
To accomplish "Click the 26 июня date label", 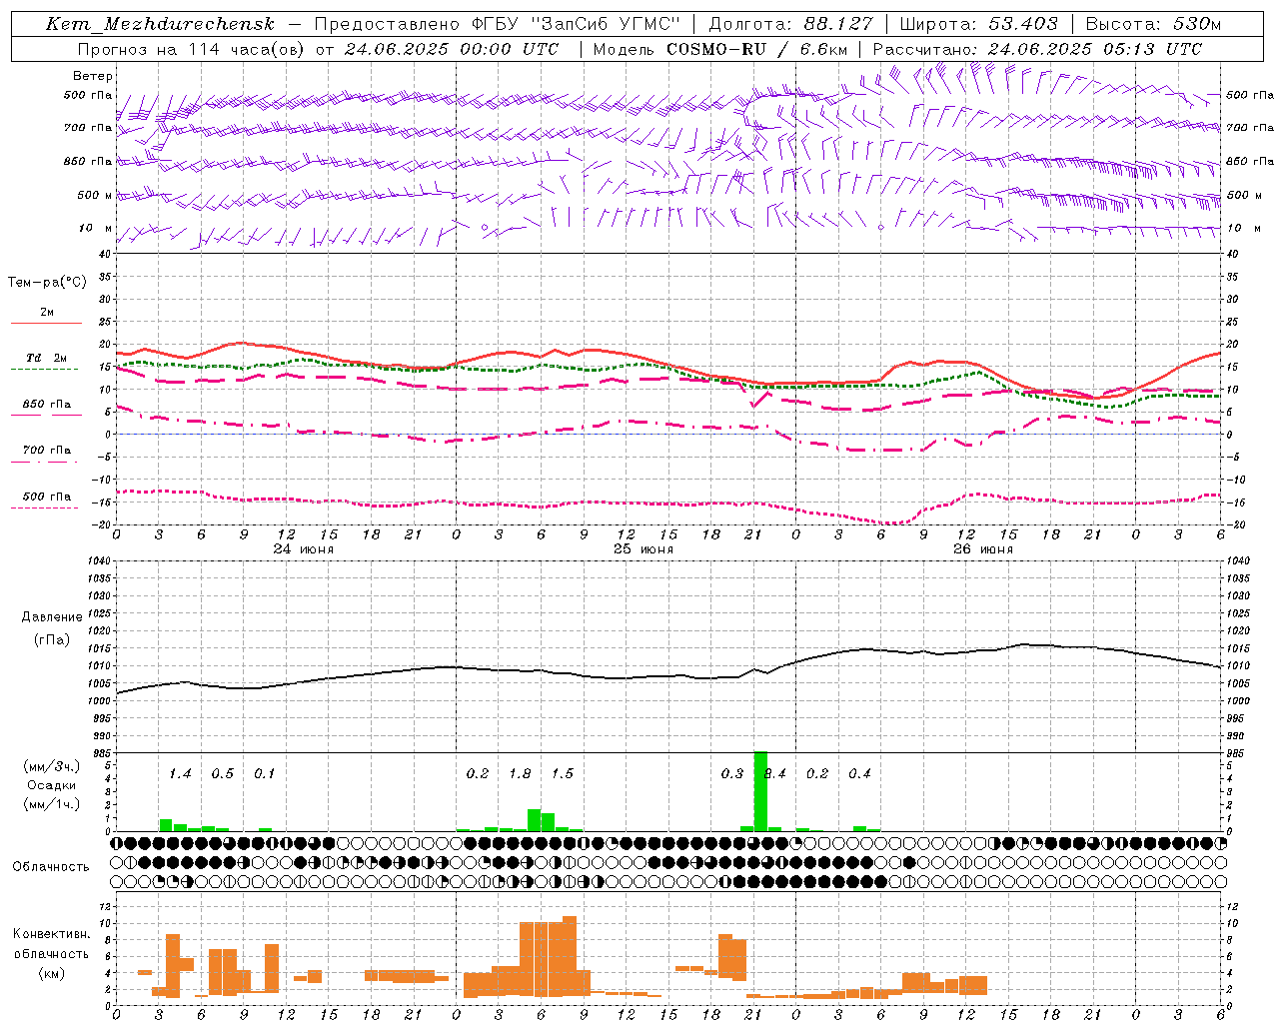I will (x=982, y=549).
